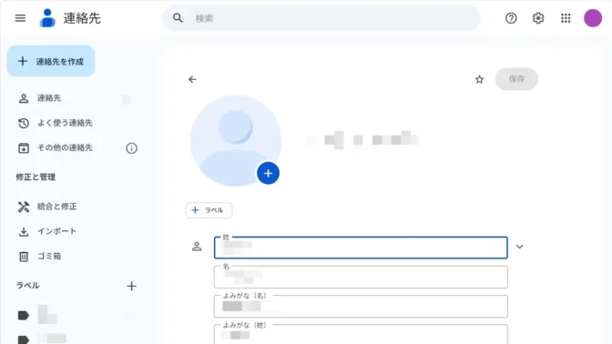Click the 名 input field
This screenshot has width=612, height=344.
[361, 277]
